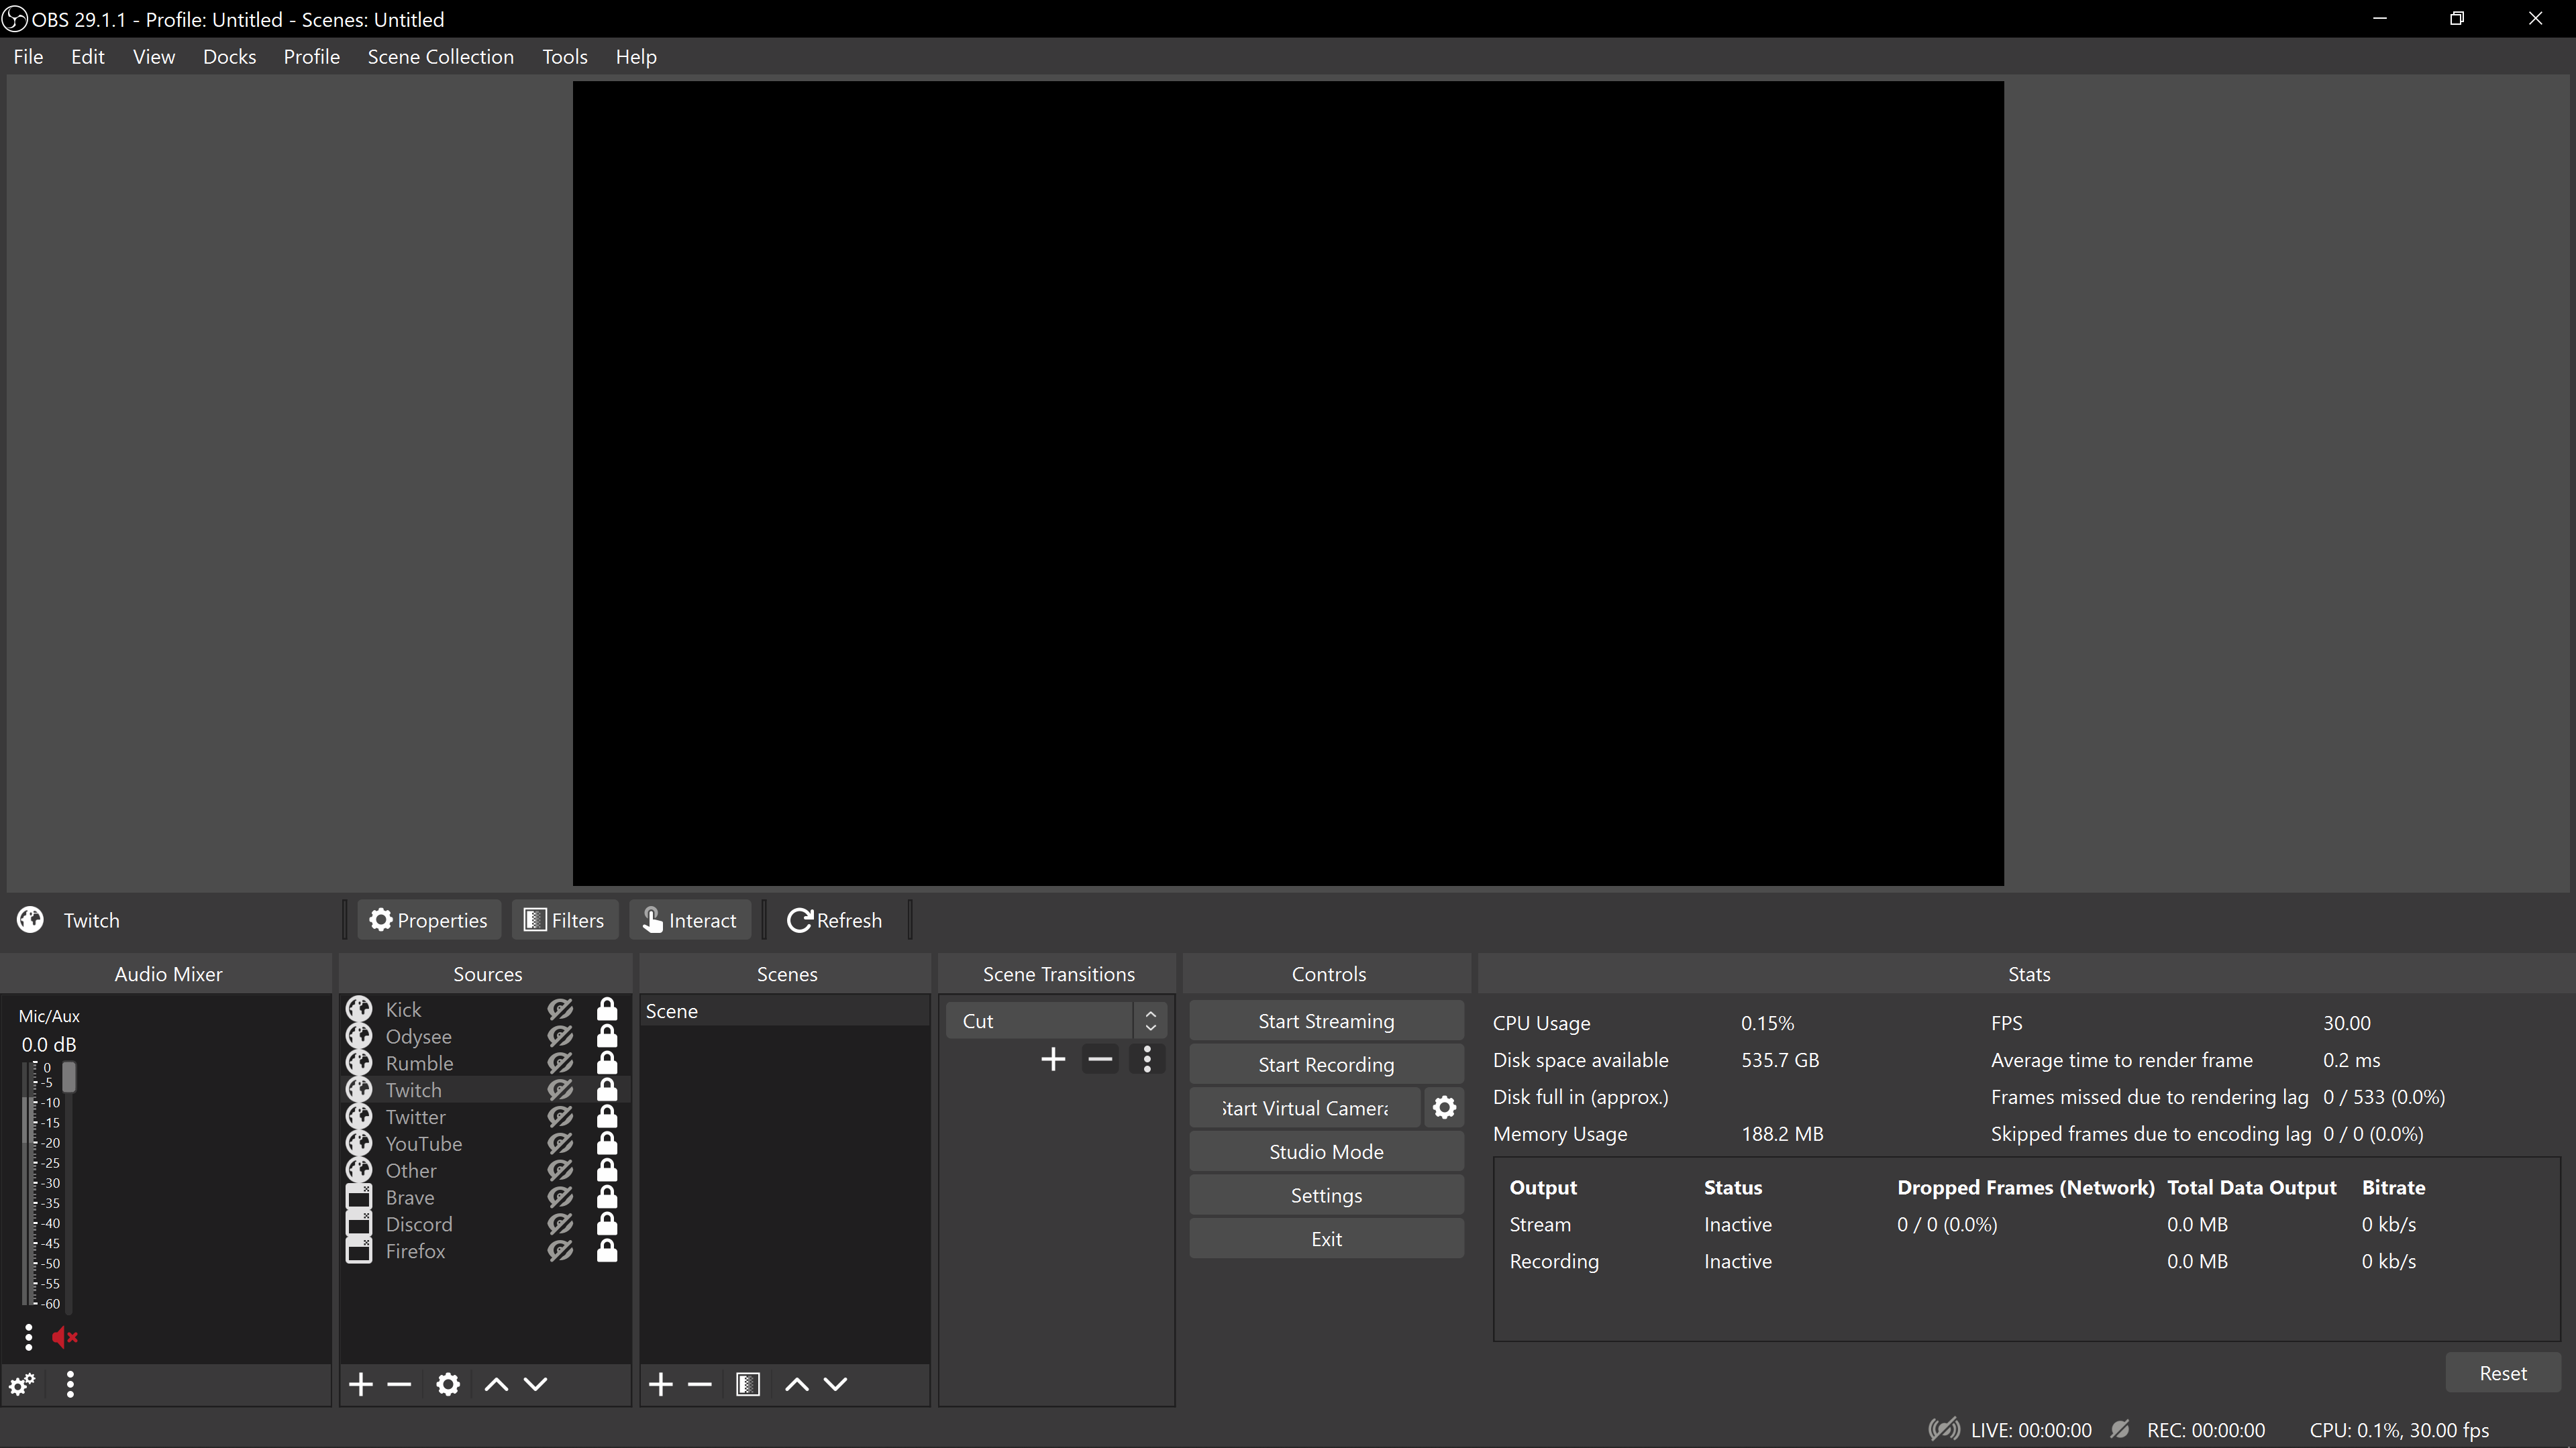This screenshot has height=1448, width=2576.
Task: Enable Studio Mode
Action: [1326, 1151]
